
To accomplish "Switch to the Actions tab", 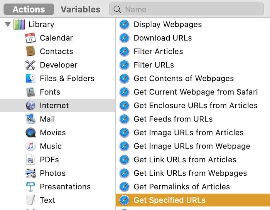I will 29,9.
